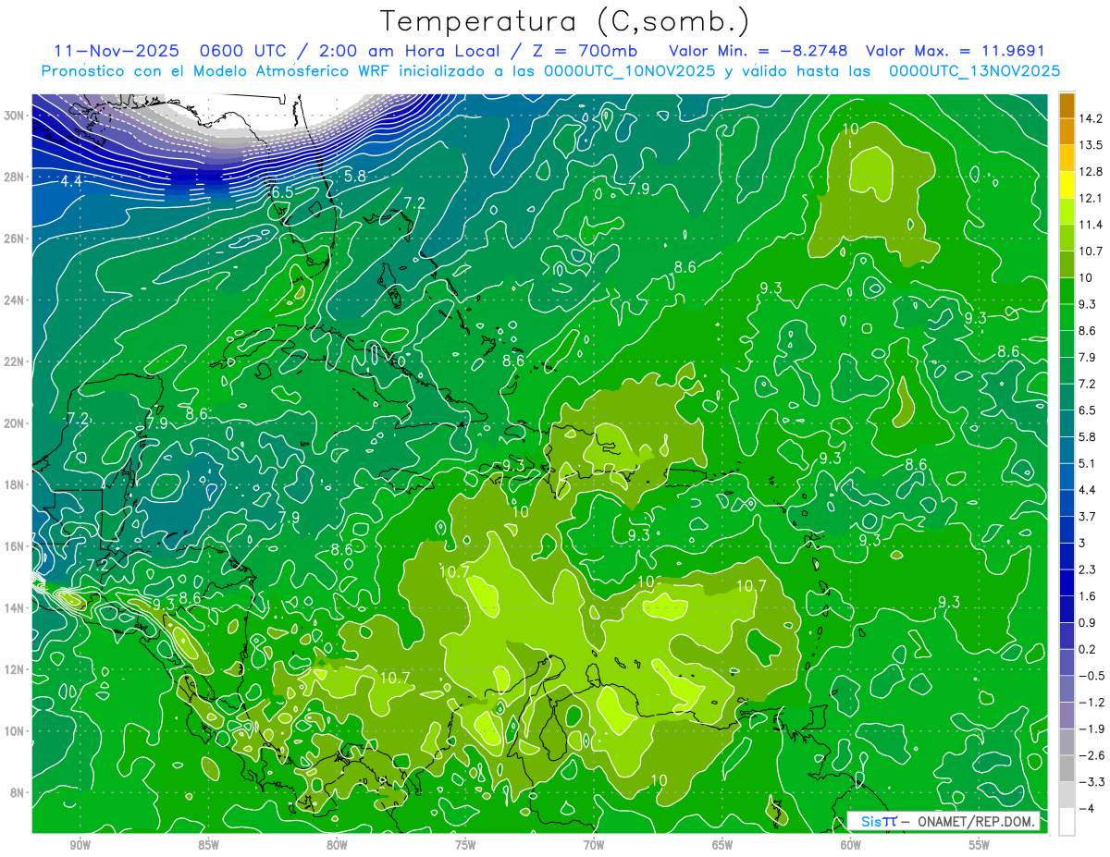Click the 70W longitude axis label
Screen dimensions: 1110x857
[594, 845]
